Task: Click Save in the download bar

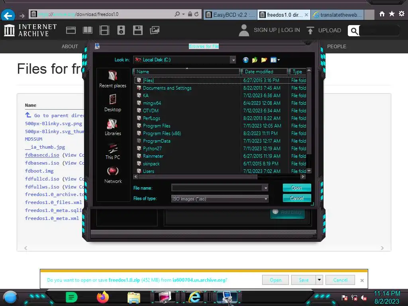Action: (x=303, y=280)
